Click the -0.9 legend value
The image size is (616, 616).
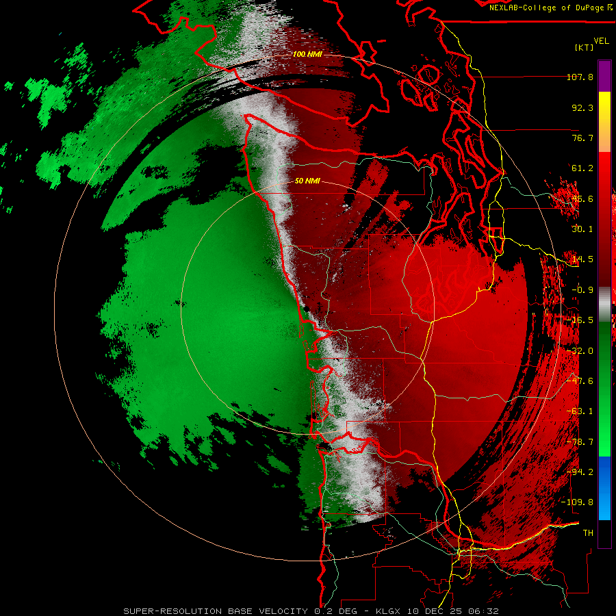[x=582, y=290]
